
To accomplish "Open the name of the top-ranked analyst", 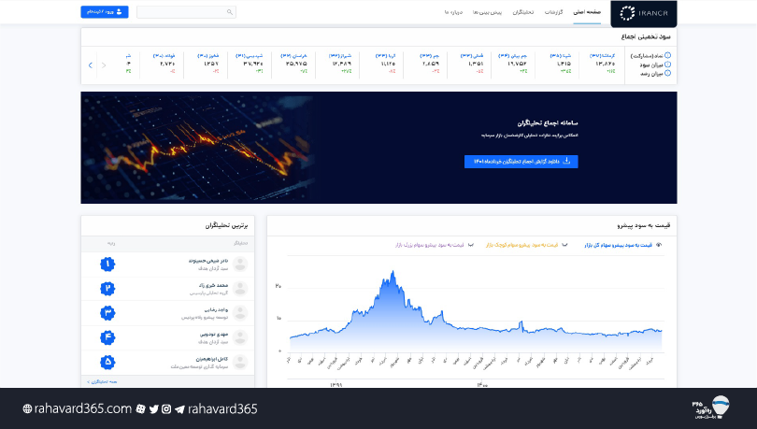I will click(x=208, y=261).
